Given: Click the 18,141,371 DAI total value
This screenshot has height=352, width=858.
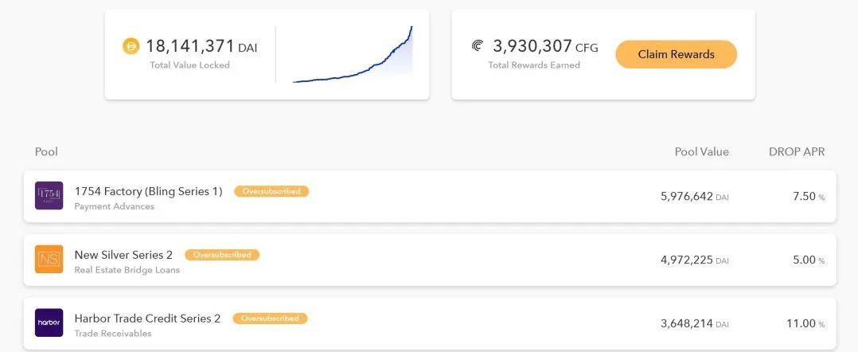Looking at the screenshot, I should pyautogui.click(x=201, y=47).
